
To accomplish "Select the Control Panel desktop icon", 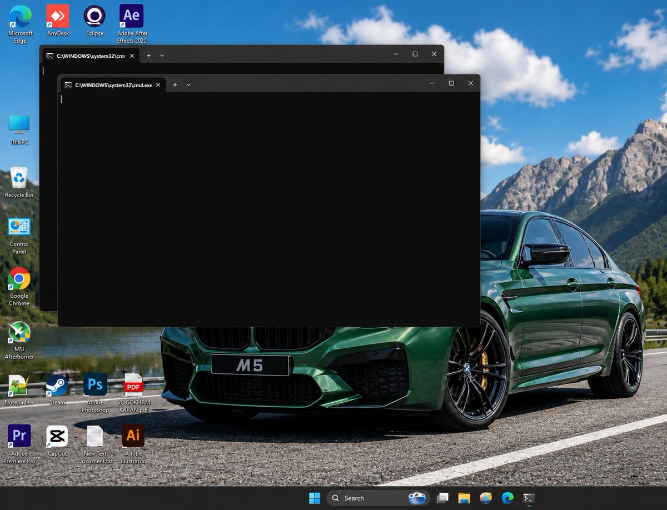I will 19,236.
